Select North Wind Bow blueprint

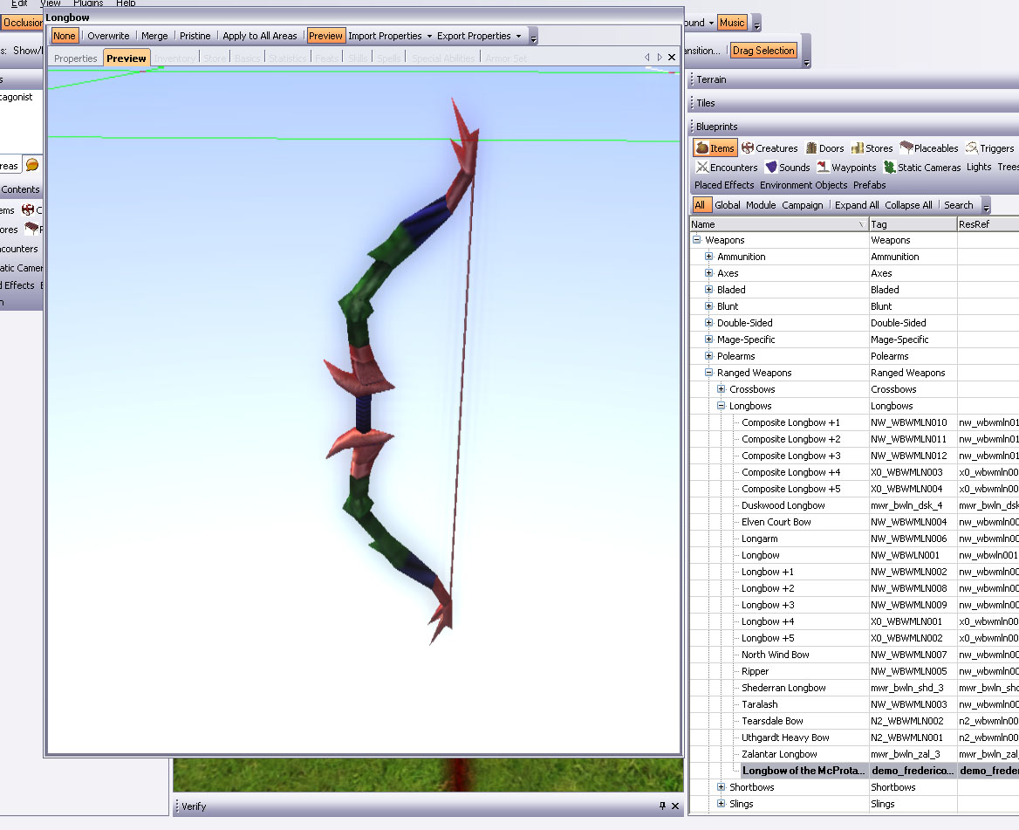[x=776, y=655]
